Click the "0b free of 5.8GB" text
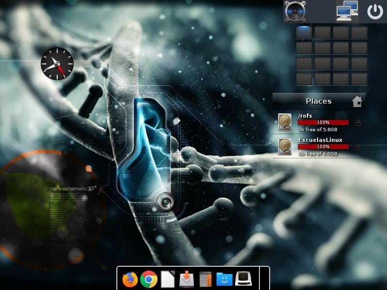 click(318, 130)
